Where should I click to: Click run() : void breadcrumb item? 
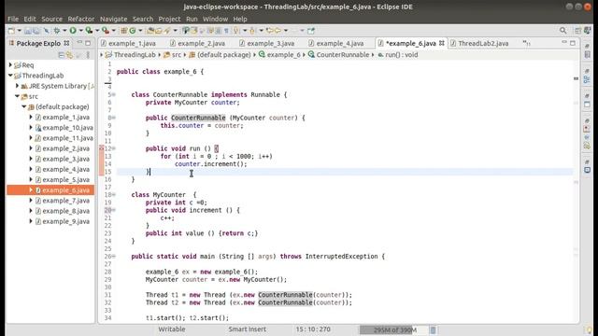pyautogui.click(x=401, y=55)
